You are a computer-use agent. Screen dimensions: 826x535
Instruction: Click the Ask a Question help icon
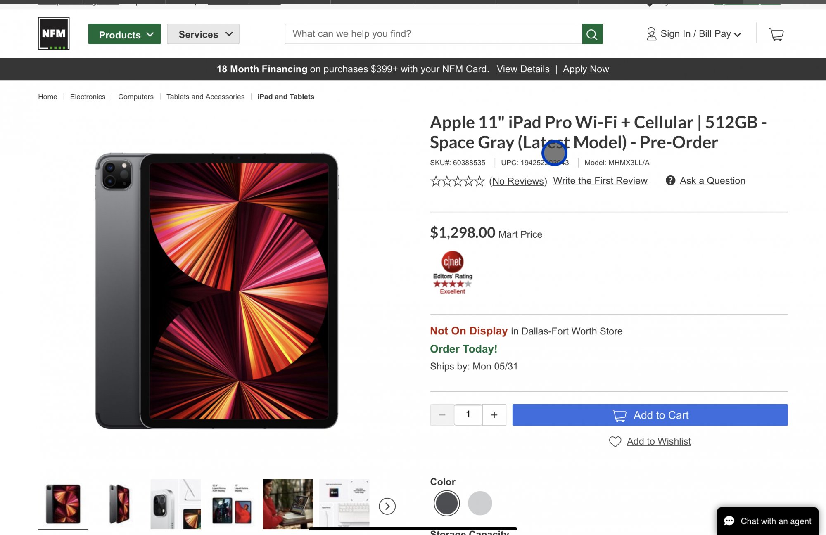670,180
